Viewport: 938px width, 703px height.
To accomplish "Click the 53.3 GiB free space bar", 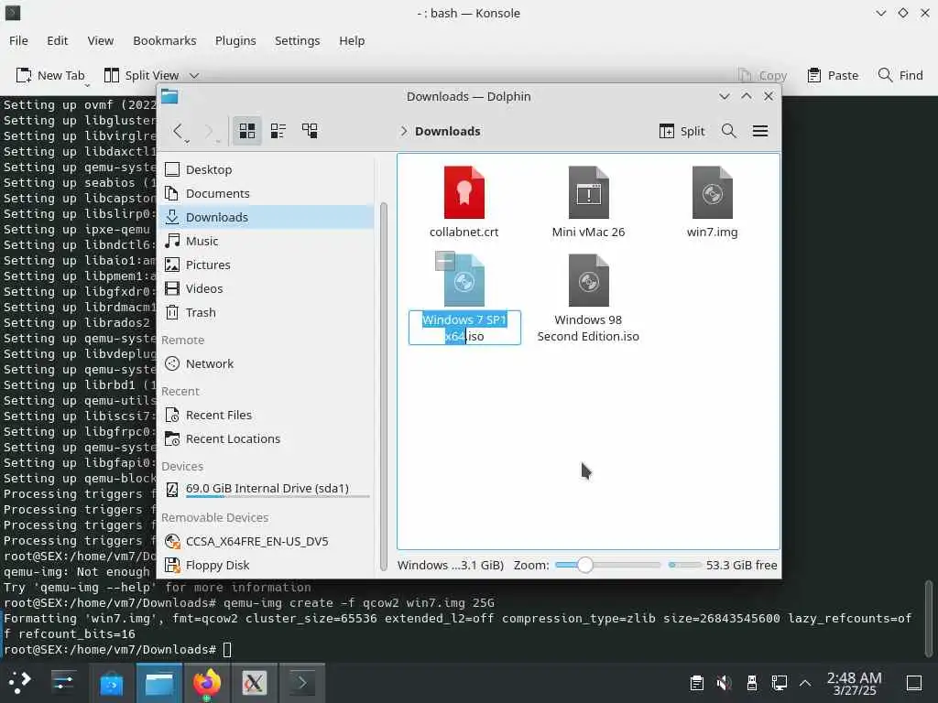I will [683, 565].
